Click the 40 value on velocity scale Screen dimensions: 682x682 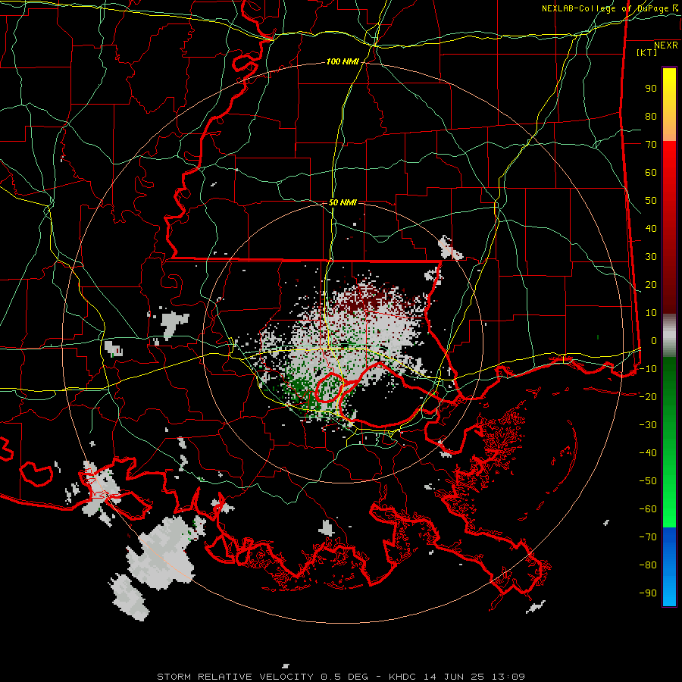651,229
